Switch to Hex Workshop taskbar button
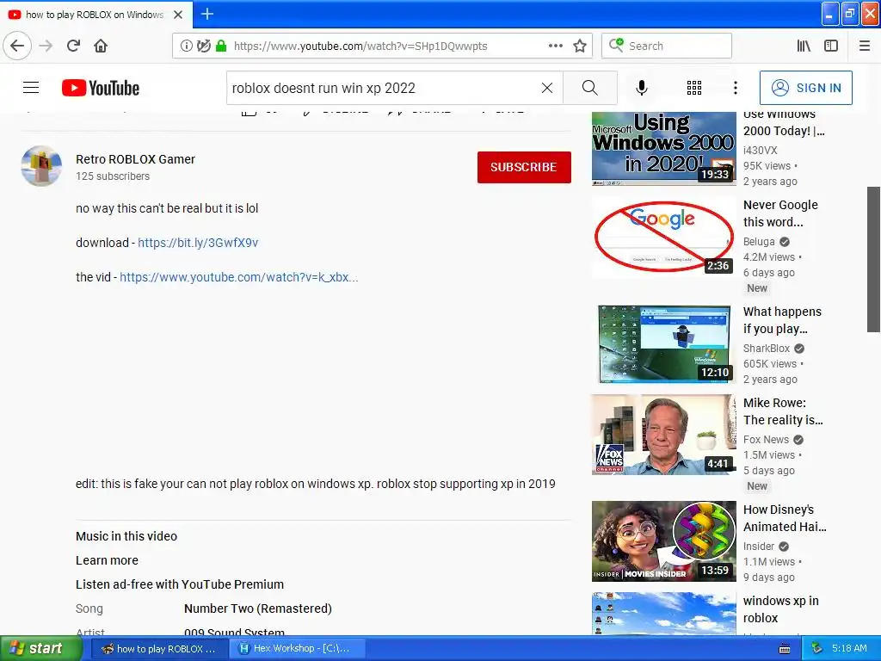This screenshot has height=661, width=881. (x=297, y=649)
